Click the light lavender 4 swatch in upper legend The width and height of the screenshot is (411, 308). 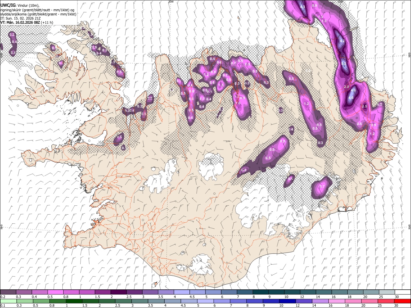(x=181, y=292)
